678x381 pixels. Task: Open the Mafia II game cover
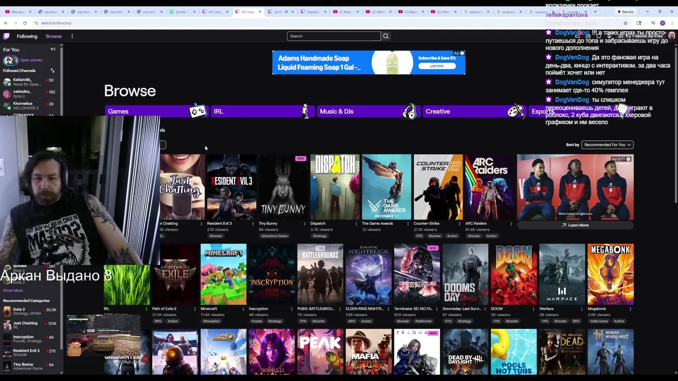pos(369,351)
